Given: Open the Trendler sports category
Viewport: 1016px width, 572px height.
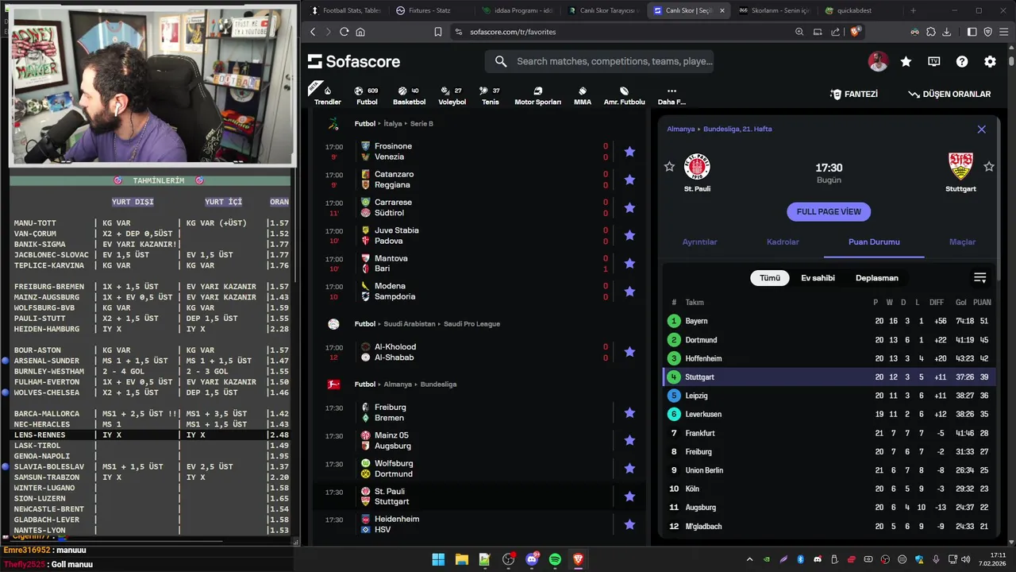Looking at the screenshot, I should (327, 95).
